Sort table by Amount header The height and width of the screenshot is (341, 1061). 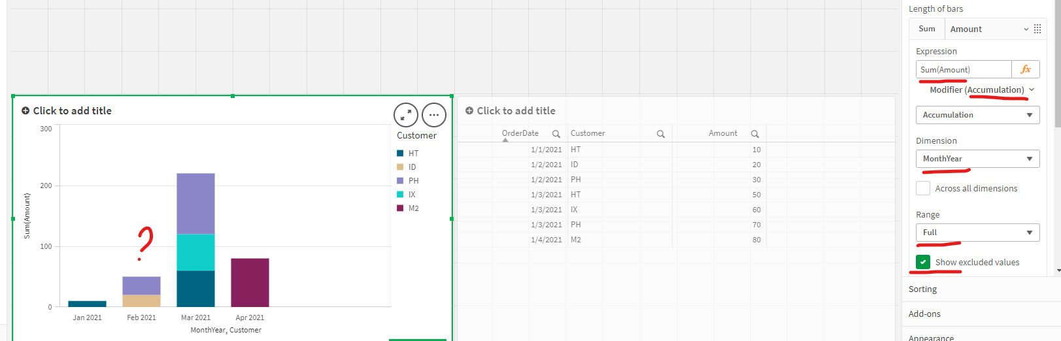click(723, 133)
